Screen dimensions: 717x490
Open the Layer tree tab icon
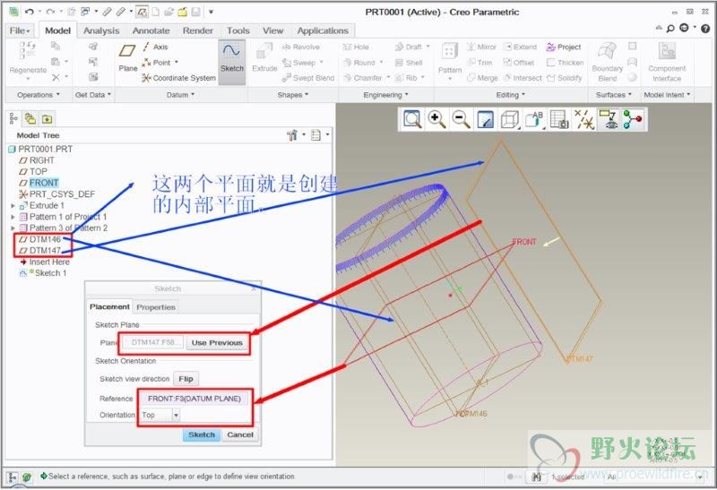[x=30, y=119]
